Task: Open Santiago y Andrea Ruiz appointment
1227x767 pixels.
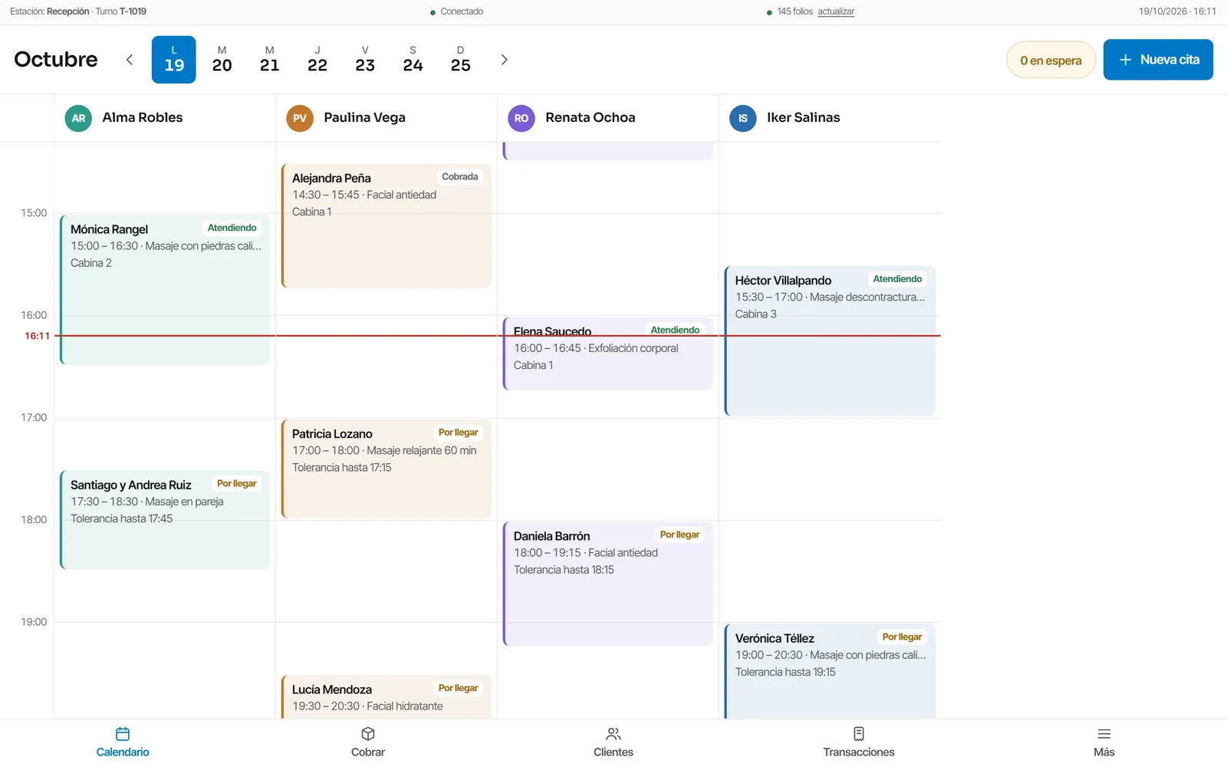Action: 165,520
